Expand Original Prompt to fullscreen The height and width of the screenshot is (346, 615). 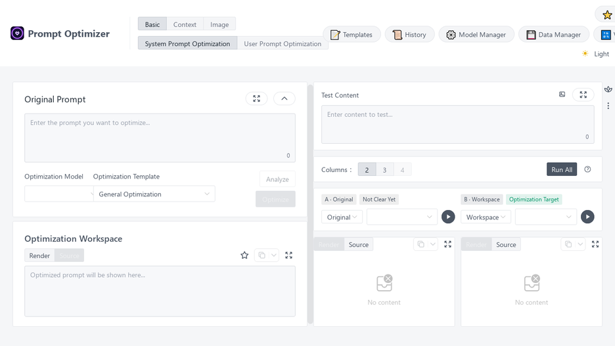click(256, 98)
